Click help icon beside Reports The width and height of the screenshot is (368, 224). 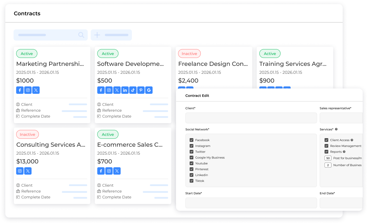click(x=344, y=152)
